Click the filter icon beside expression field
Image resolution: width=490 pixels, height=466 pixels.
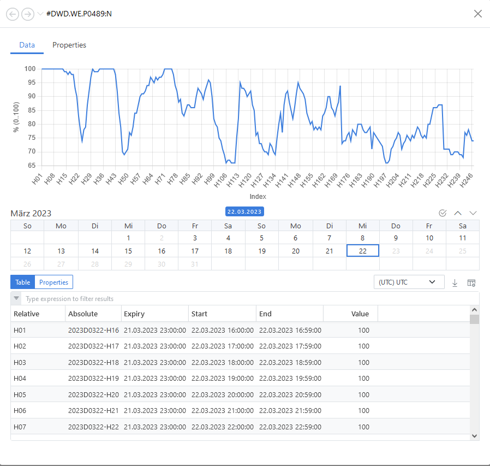click(x=16, y=299)
